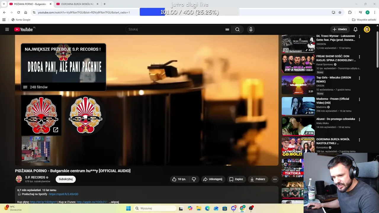Play the Madonna - Frozen thumbnail

coord(298,106)
